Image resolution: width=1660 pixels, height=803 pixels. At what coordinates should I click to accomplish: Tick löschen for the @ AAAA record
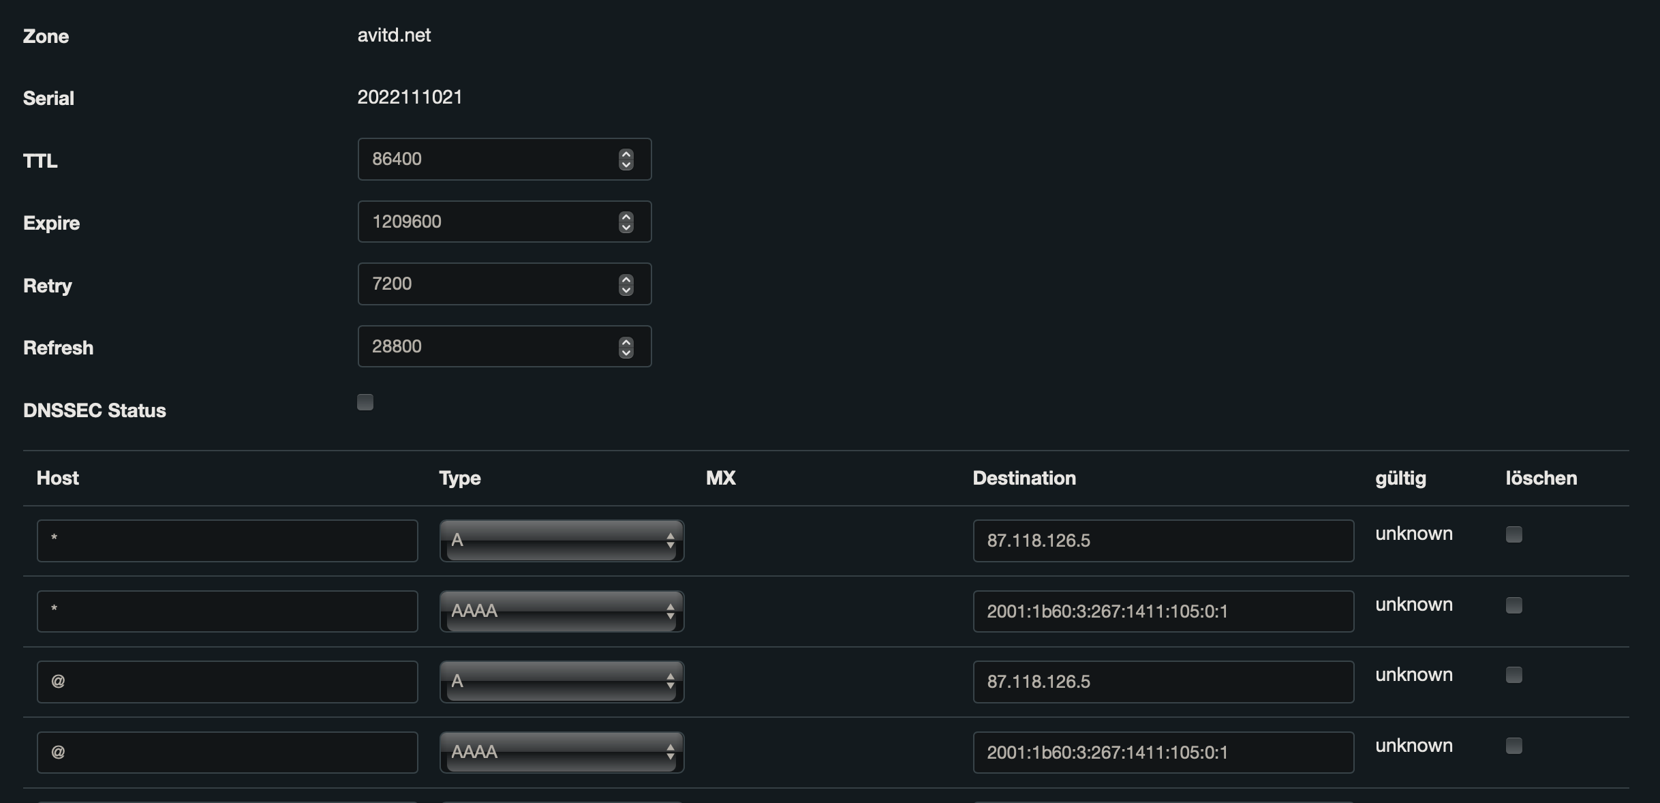[1513, 746]
